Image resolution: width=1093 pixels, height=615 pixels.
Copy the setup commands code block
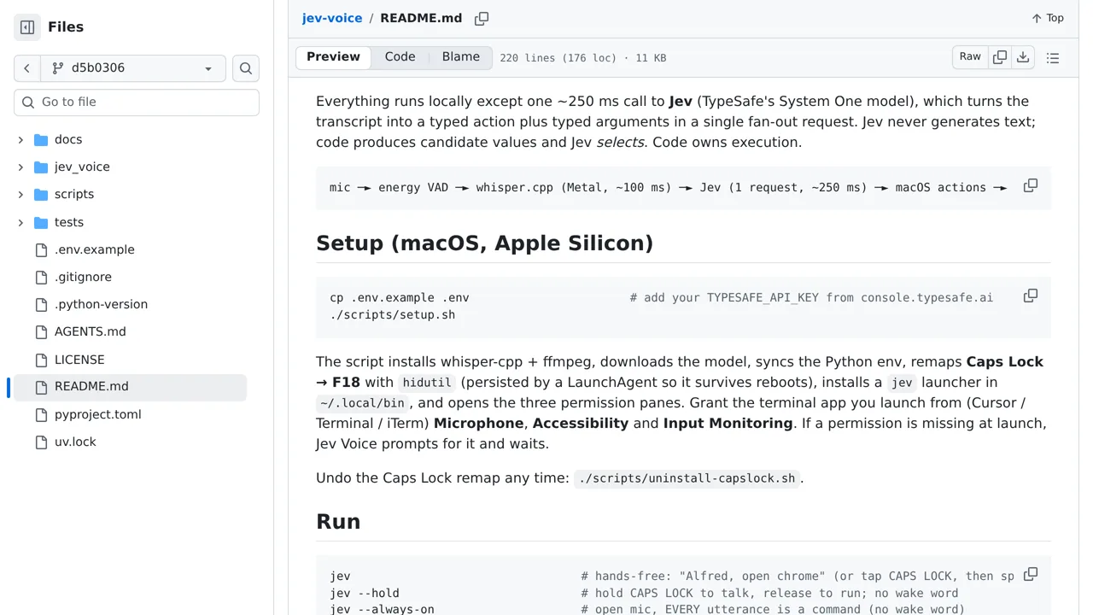[1031, 296]
